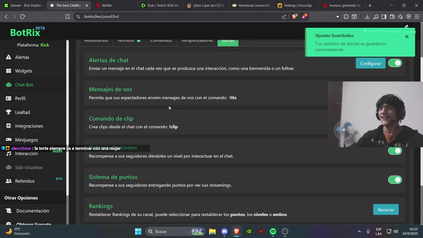Open the extensions puzzle icon

[x=346, y=17]
